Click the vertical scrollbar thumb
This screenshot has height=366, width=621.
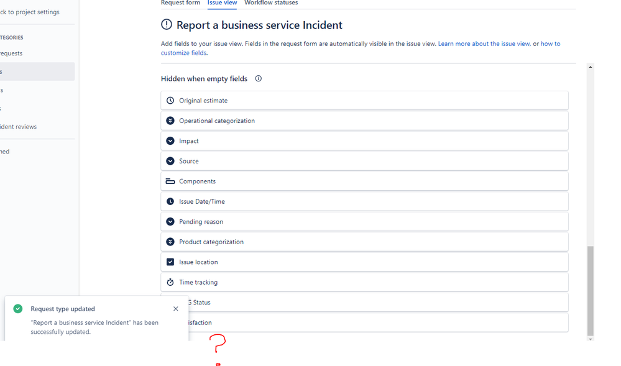click(590, 291)
